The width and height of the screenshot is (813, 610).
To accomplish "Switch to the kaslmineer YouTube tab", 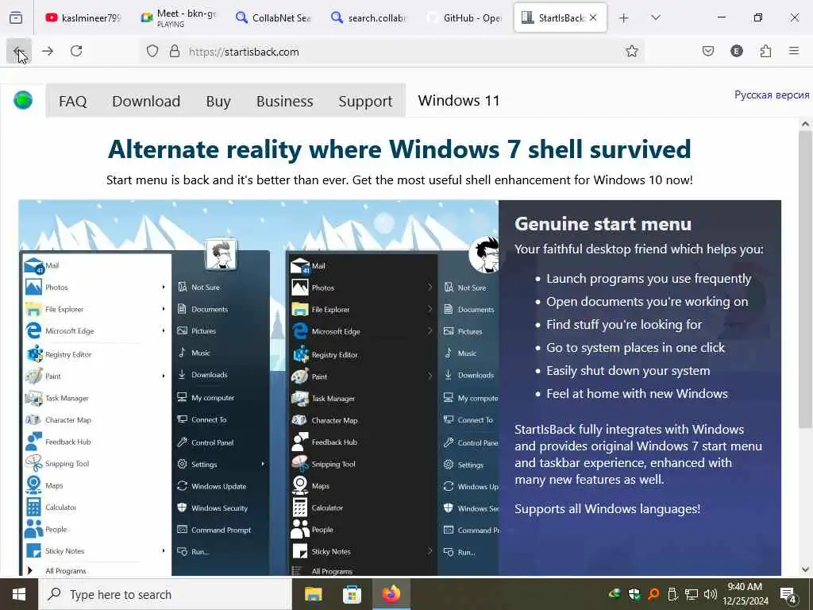I will [x=82, y=17].
